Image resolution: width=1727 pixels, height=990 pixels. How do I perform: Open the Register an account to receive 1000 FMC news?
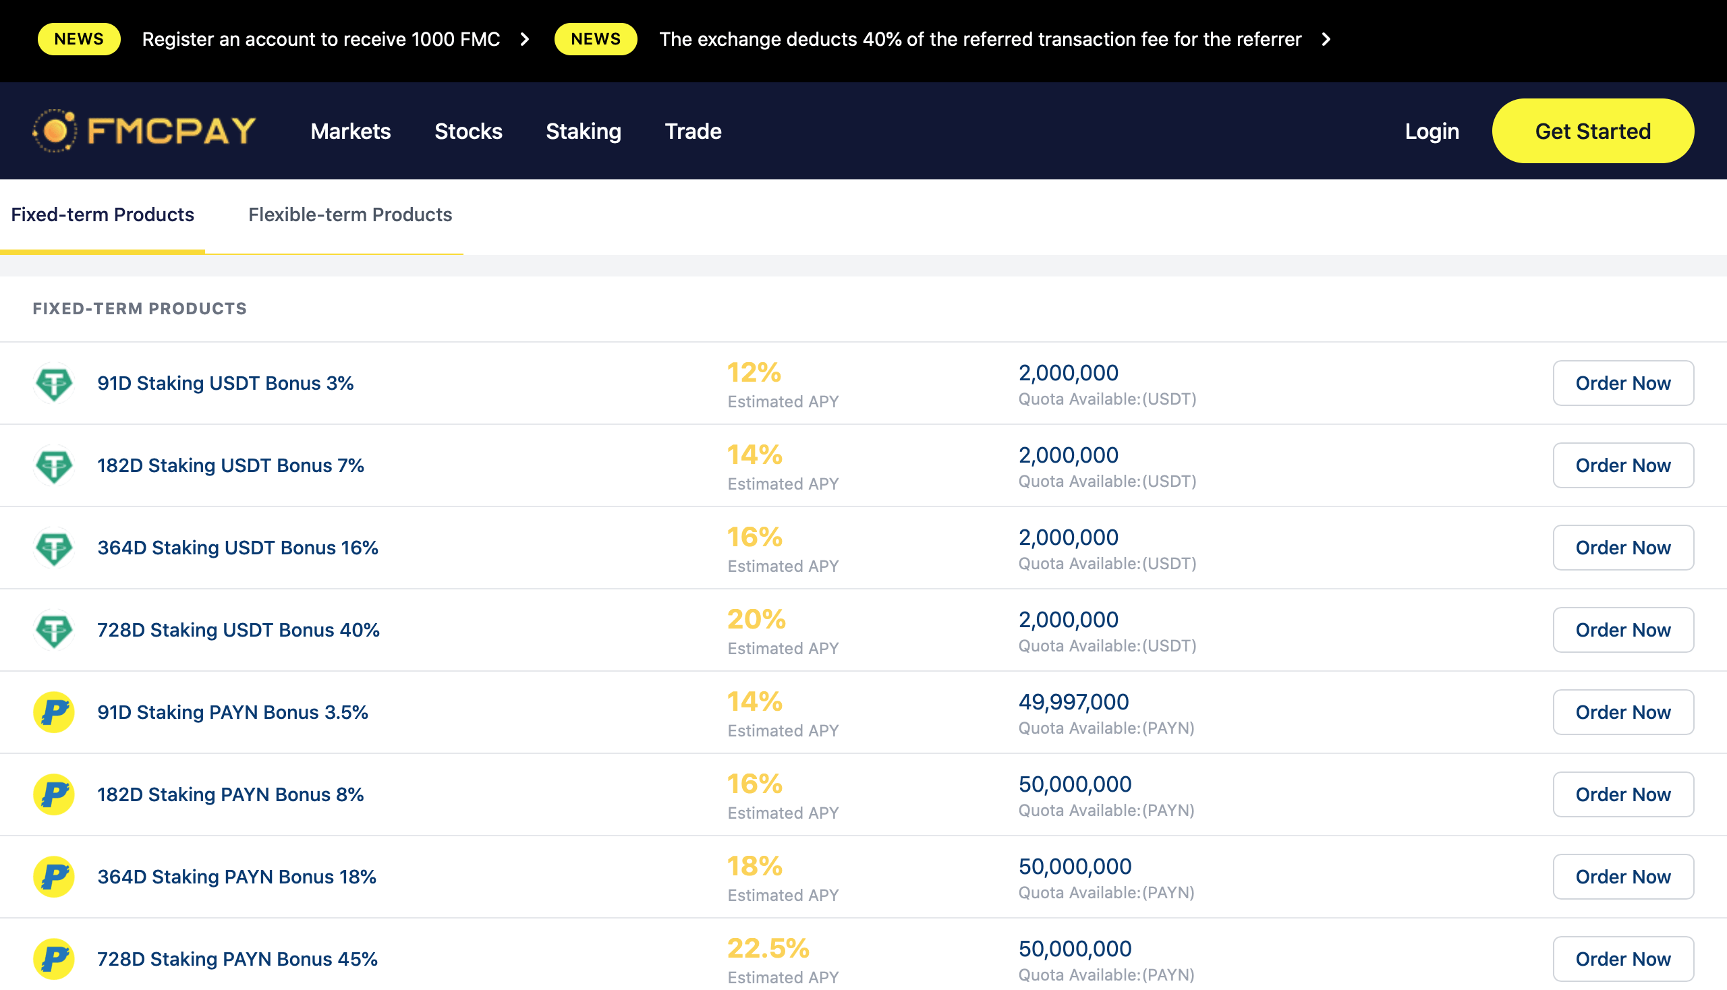tap(321, 39)
